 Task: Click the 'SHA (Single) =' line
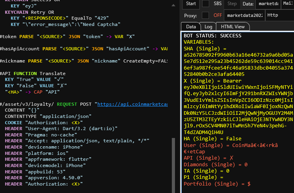pos(205,49)
